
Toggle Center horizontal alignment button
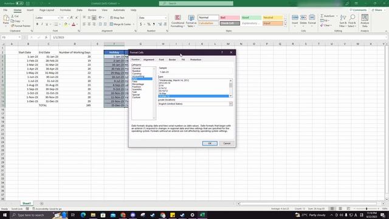pyautogui.click(x=89, y=24)
